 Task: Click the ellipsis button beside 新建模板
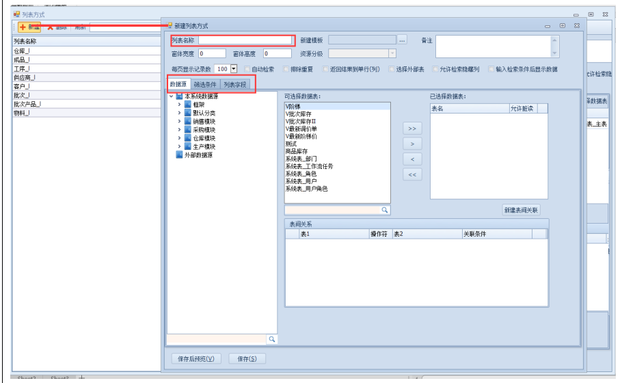pos(402,40)
